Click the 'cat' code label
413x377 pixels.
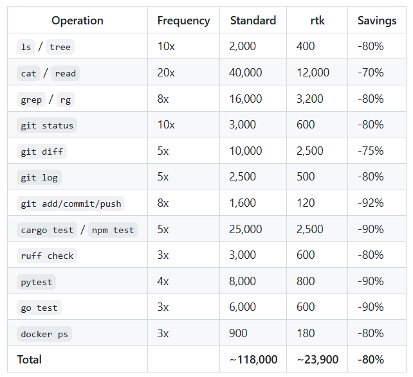[29, 73]
